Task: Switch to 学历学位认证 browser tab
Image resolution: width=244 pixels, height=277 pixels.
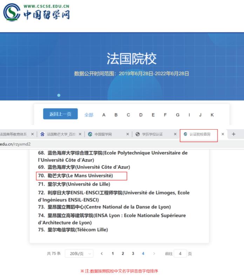Action: coord(152,134)
